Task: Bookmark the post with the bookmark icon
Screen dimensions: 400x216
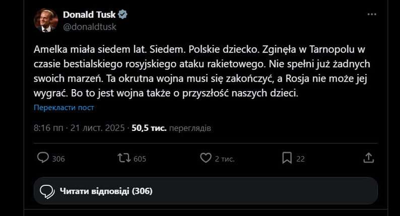Action: (x=287, y=158)
